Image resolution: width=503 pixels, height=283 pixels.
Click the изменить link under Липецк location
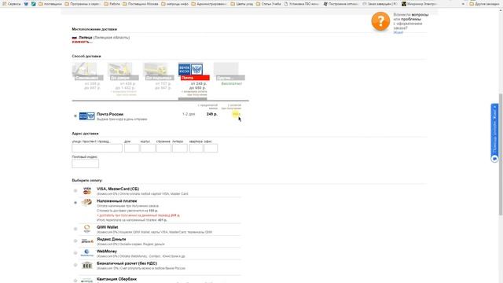tap(82, 42)
